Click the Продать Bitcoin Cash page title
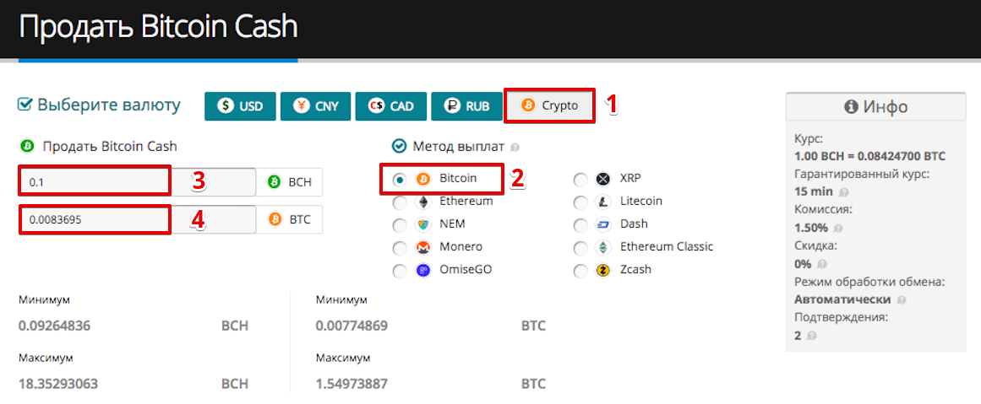The image size is (981, 404). pyautogui.click(x=159, y=28)
